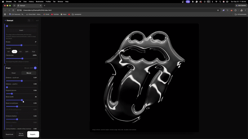Click the Engrave groove slider handle
Image resolution: width=248 pixels, height=139 pixels.
12,94
